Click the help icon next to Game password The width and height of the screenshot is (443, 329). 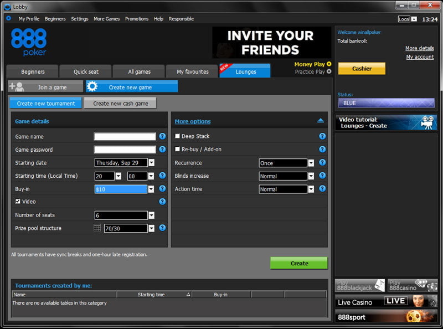[x=162, y=149]
